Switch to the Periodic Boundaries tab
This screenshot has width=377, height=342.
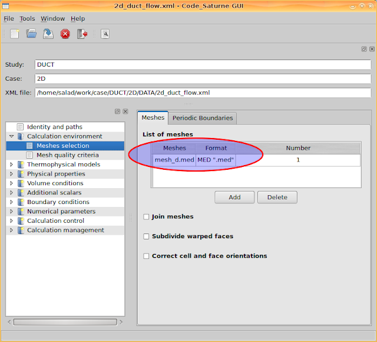[203, 118]
